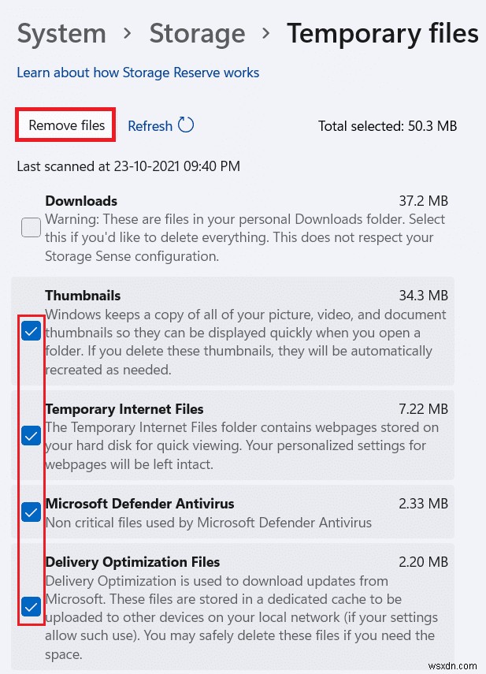The image size is (486, 674).
Task: Select the Thumbnails category row
Action: click(83, 296)
